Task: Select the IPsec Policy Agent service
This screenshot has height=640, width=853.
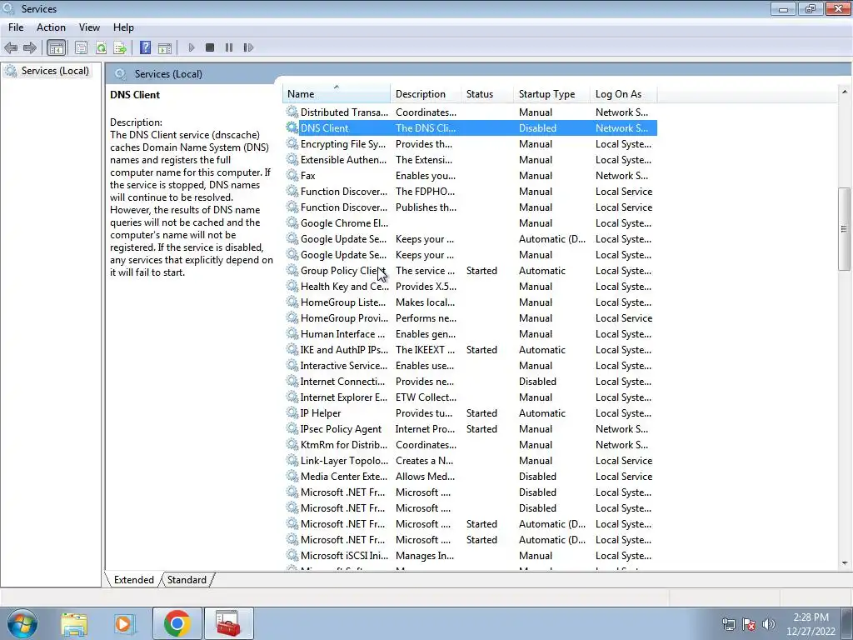Action: coord(471,429)
